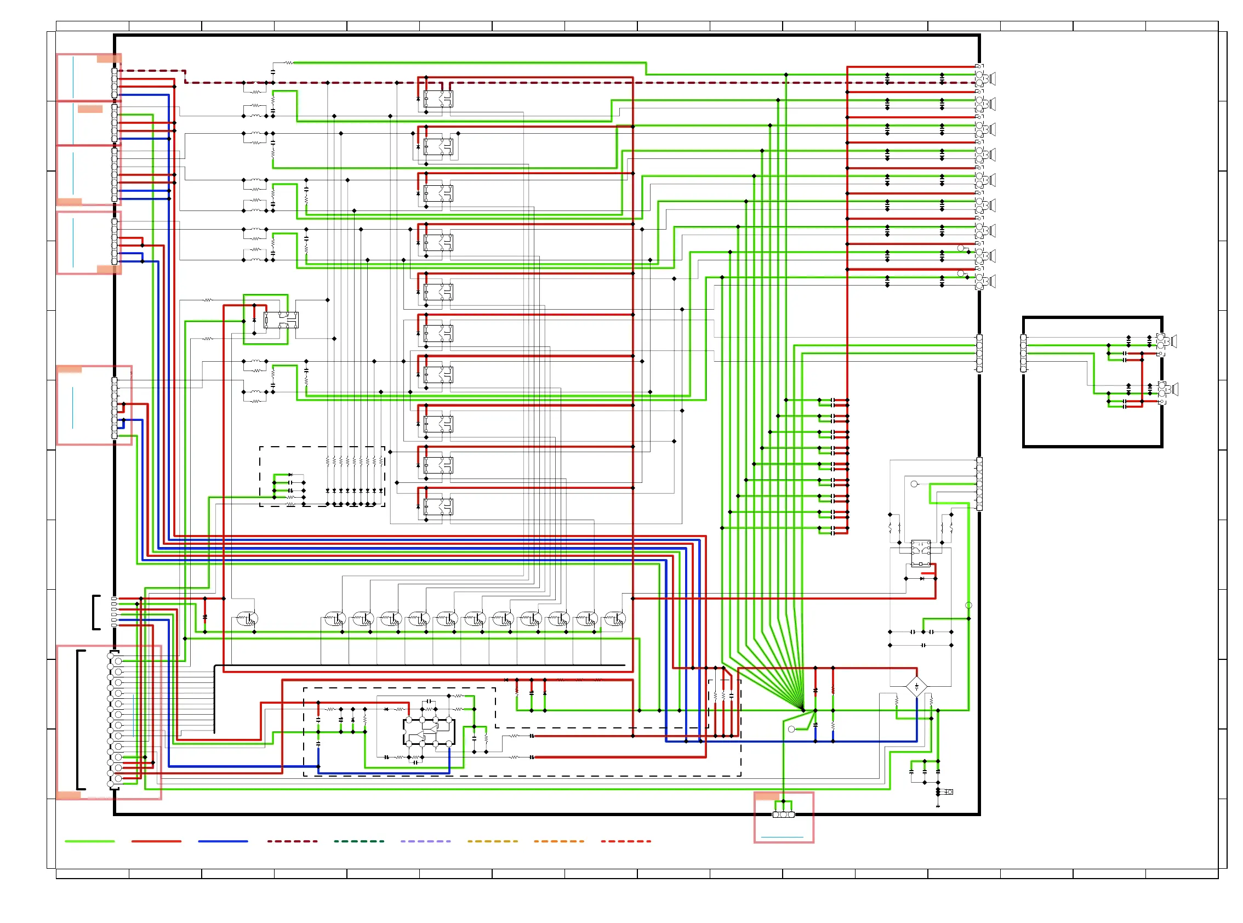1243x923 pixels.
Task: Select the leftmost transistor in the transistor row
Action: coord(247,619)
